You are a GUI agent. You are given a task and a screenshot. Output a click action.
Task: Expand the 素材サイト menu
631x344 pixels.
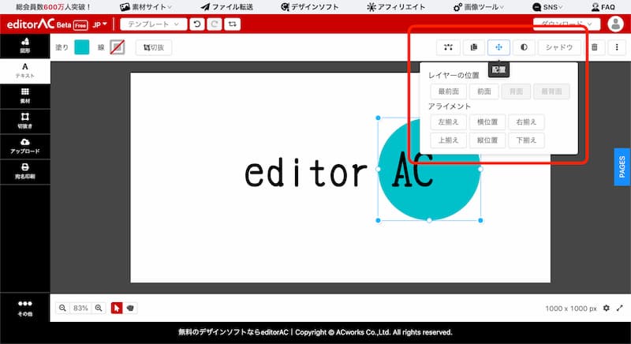pyautogui.click(x=146, y=7)
